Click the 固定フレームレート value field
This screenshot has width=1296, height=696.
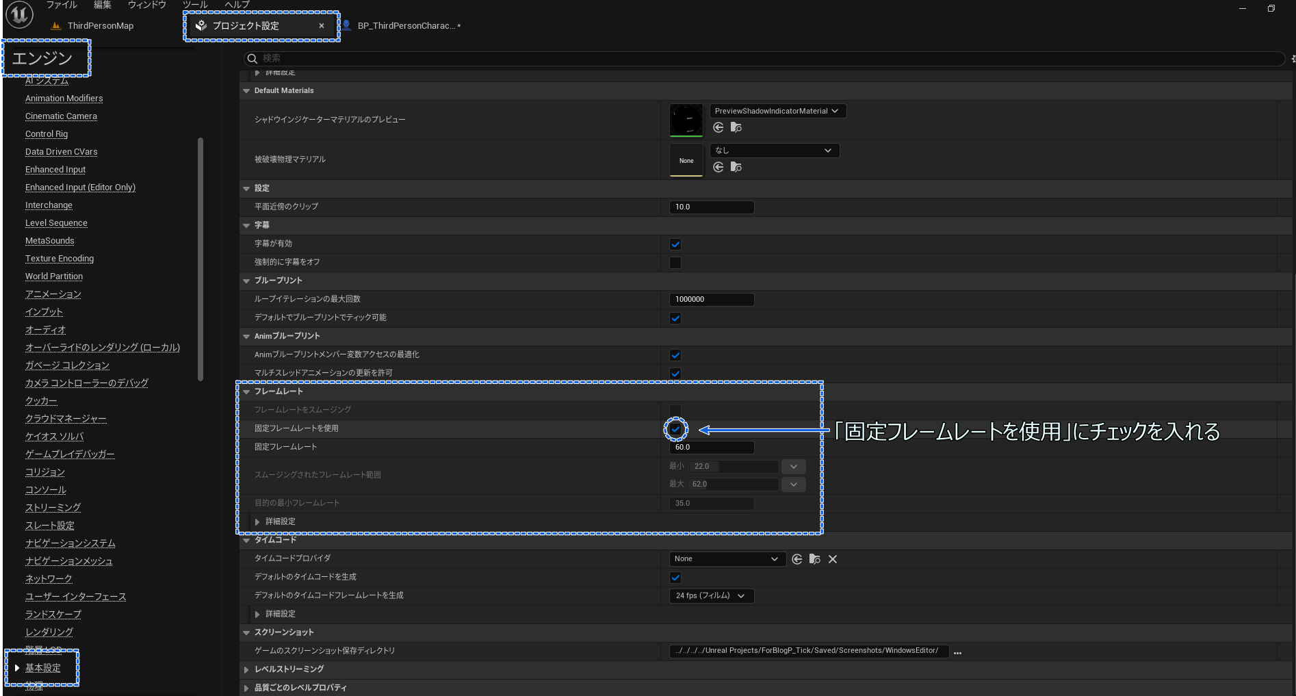point(711,448)
